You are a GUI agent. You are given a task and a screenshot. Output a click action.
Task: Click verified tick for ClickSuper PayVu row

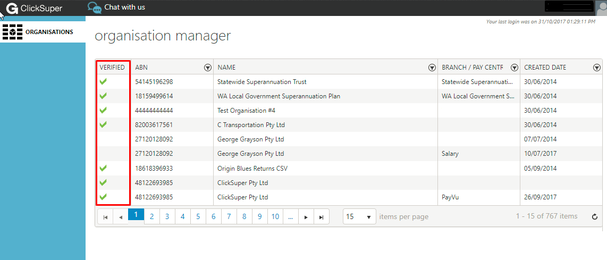[x=103, y=197]
